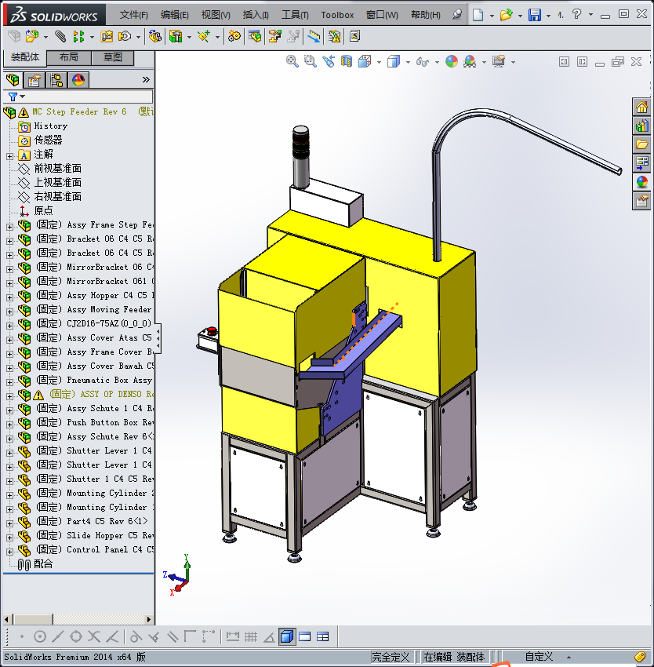
Task: Open the 插入(I) menu
Action: (x=256, y=15)
